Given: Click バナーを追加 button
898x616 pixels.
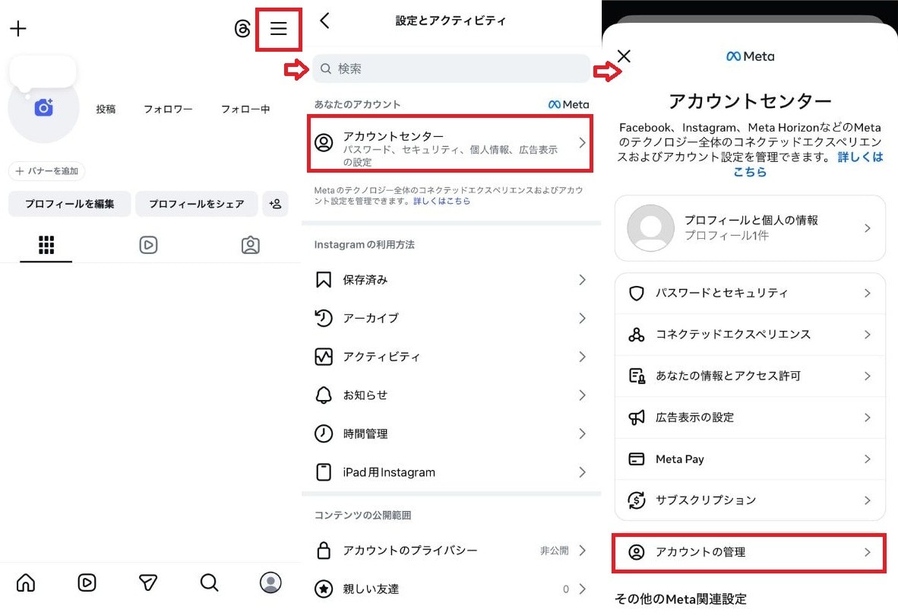Looking at the screenshot, I should 47,171.
